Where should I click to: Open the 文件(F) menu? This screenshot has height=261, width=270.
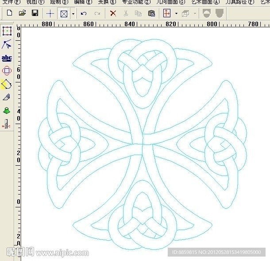tap(12, 2)
